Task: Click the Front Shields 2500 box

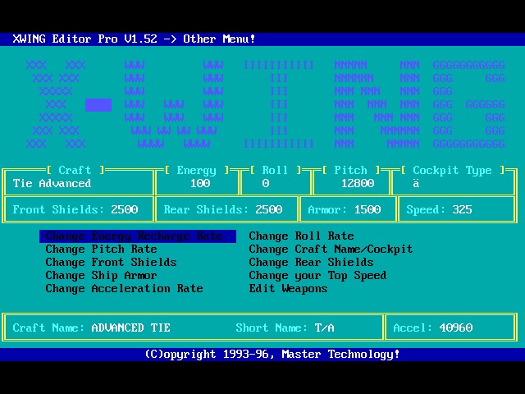Action: (80, 209)
